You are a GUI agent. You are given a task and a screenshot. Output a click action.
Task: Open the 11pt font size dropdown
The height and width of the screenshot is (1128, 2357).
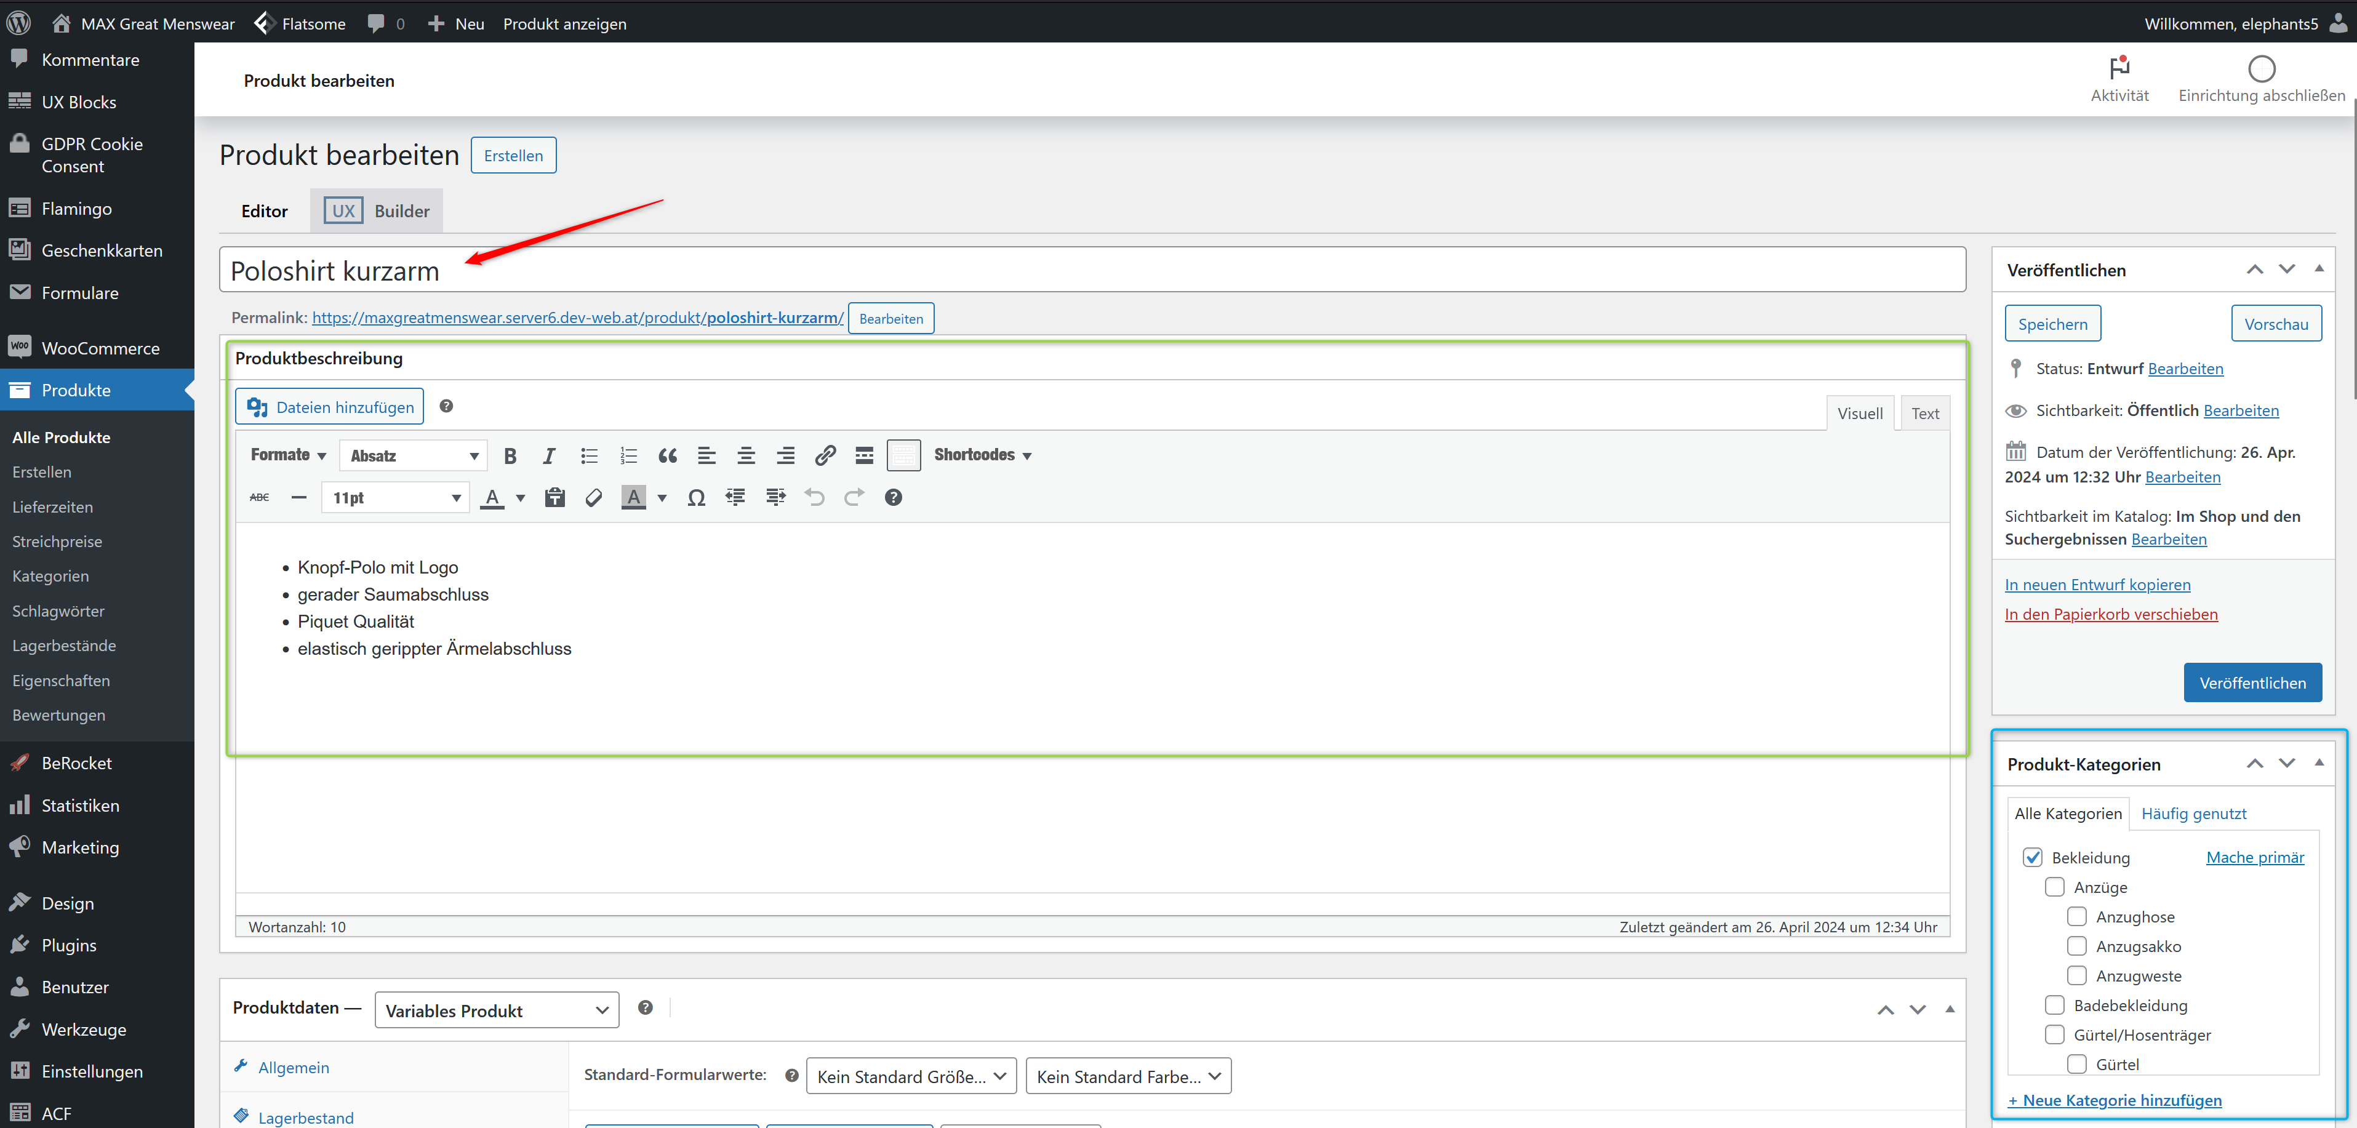pyautogui.click(x=395, y=498)
